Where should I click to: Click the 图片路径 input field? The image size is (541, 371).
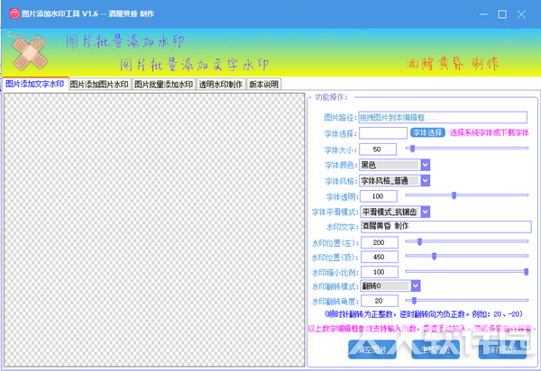coord(443,117)
